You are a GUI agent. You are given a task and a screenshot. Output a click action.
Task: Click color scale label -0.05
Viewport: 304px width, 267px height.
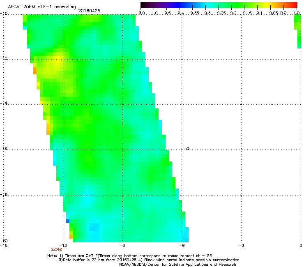coord(272,13)
